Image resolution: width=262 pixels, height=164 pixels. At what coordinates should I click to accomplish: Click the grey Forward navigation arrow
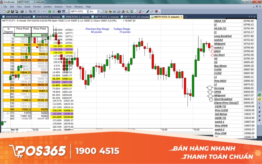click(x=54, y=11)
